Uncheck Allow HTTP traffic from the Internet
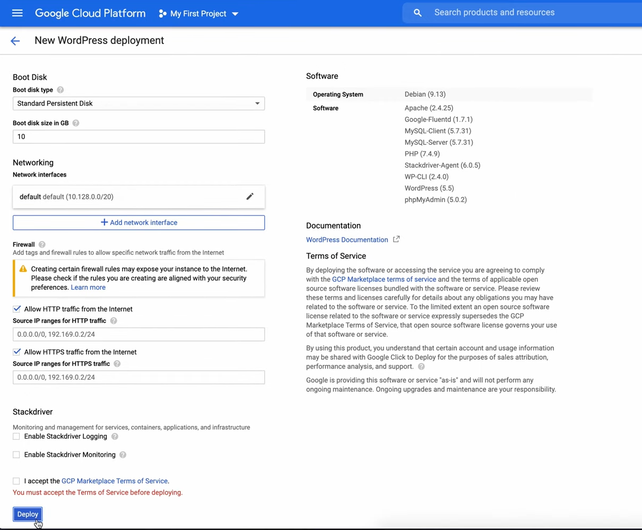 (x=17, y=309)
